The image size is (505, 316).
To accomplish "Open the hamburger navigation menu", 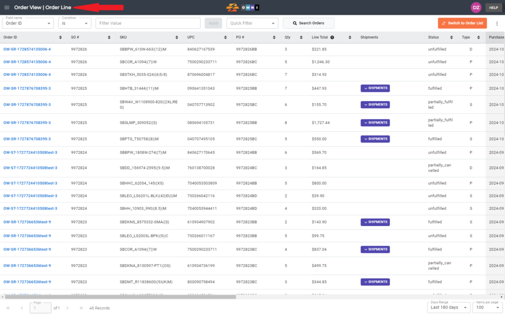I will (x=7, y=7).
